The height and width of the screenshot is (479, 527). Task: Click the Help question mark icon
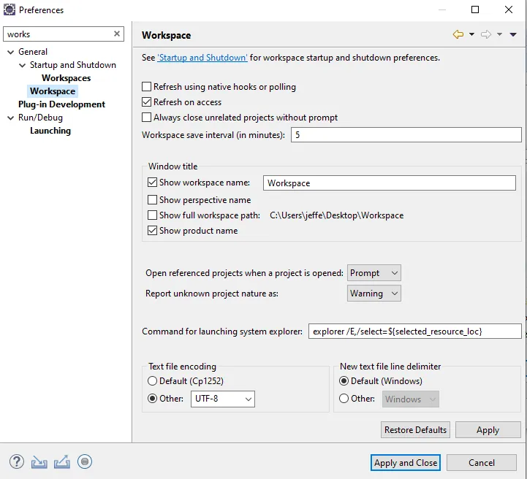[17, 461]
